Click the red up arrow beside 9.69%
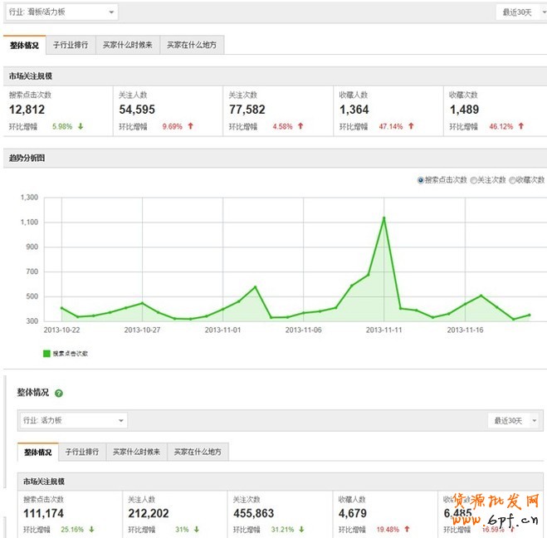 click(191, 127)
